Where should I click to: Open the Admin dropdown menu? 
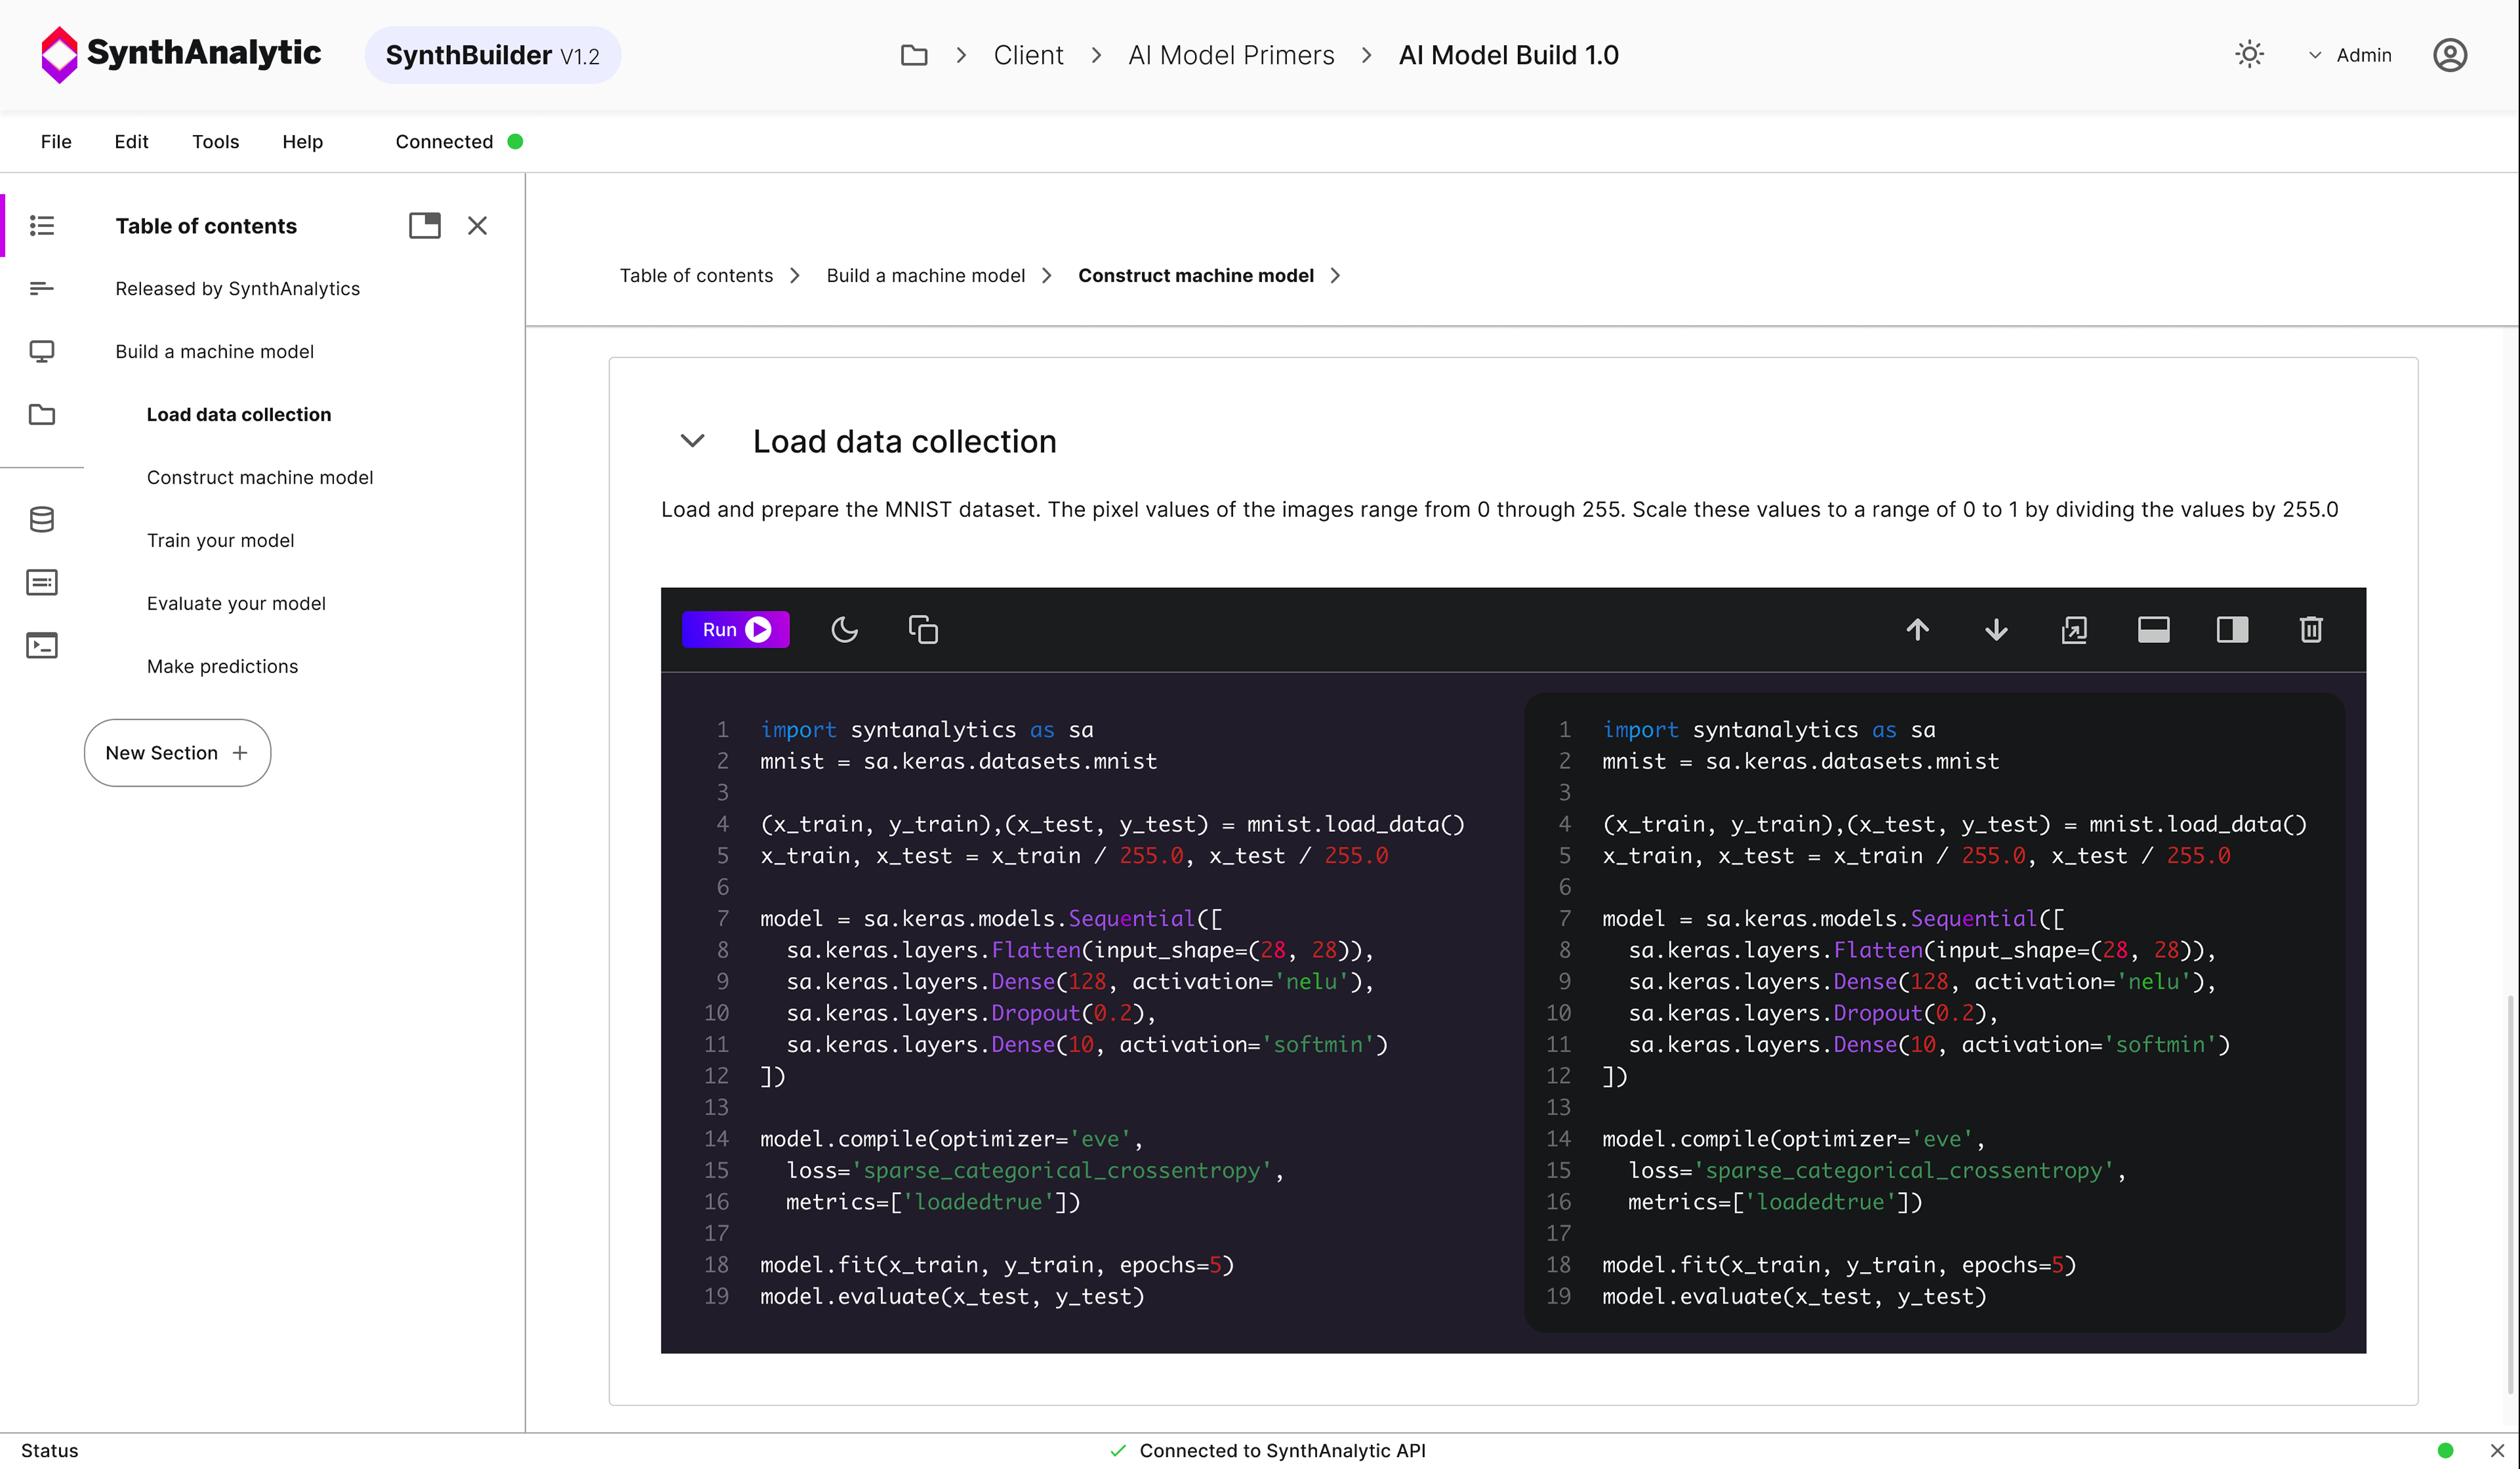pyautogui.click(x=2351, y=55)
